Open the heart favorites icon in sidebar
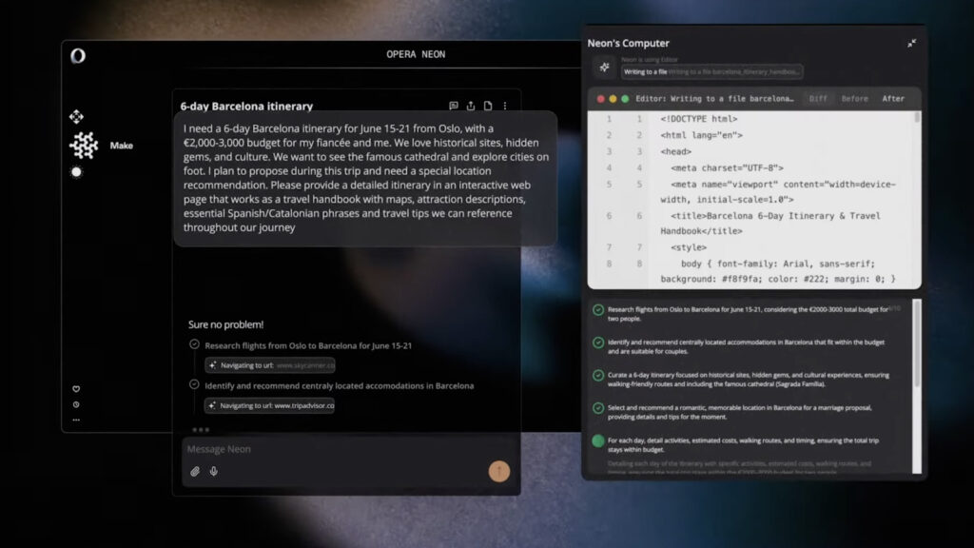 click(76, 389)
